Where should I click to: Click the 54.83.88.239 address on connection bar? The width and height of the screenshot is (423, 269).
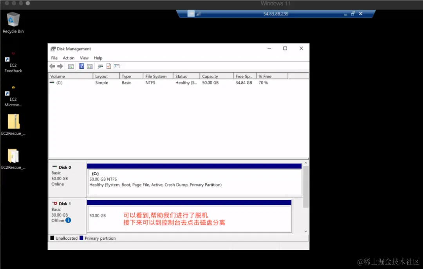[x=276, y=14]
